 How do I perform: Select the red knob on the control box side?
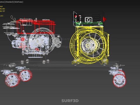(x=104, y=19)
